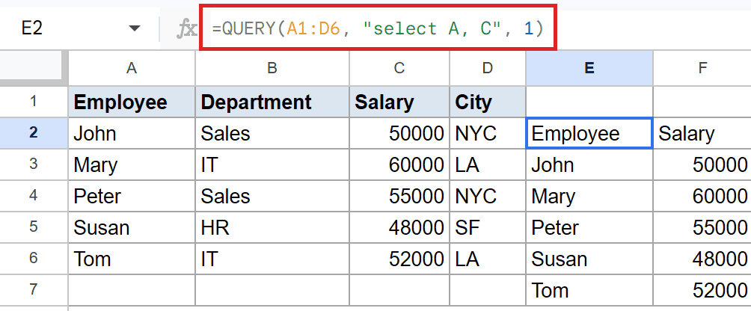Viewport: 751px width, 311px height.
Task: Select column B header
Action: pos(272,68)
